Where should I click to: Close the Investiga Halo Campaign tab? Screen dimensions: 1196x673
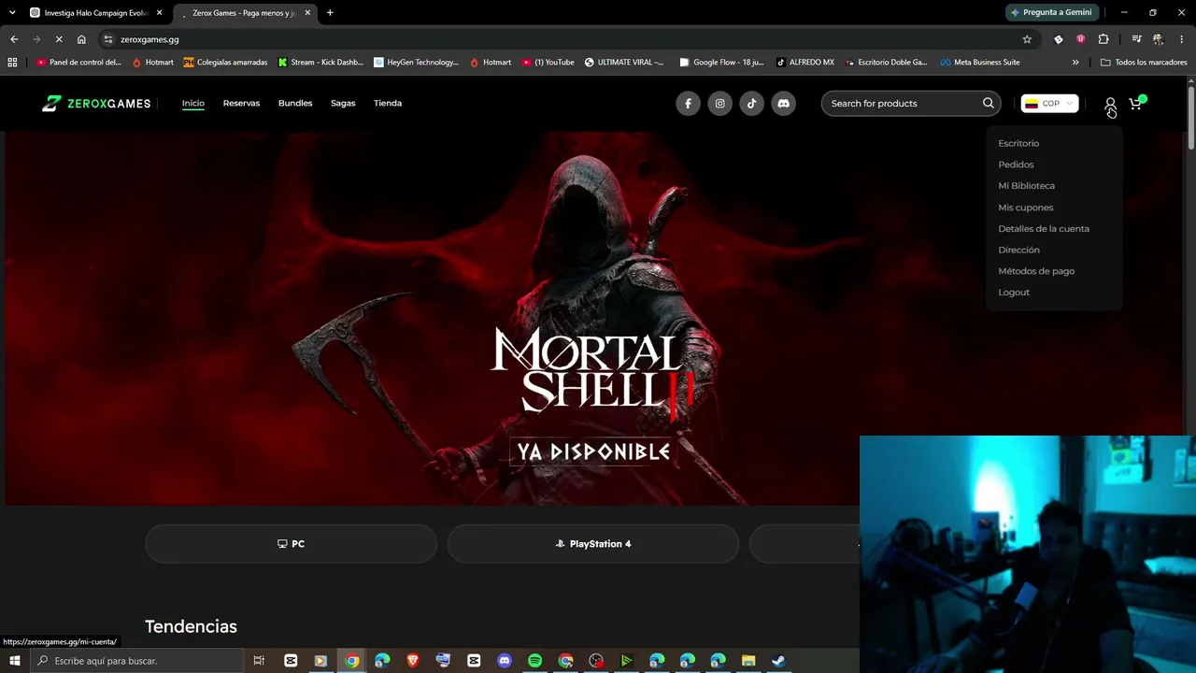coord(160,12)
